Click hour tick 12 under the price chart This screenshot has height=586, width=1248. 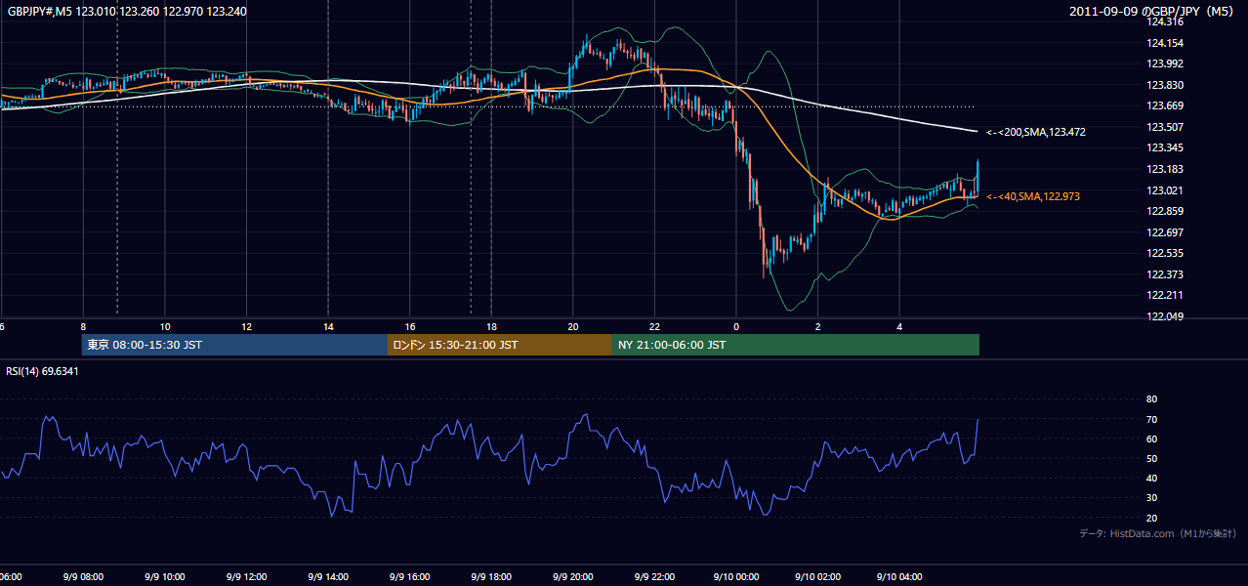[246, 326]
